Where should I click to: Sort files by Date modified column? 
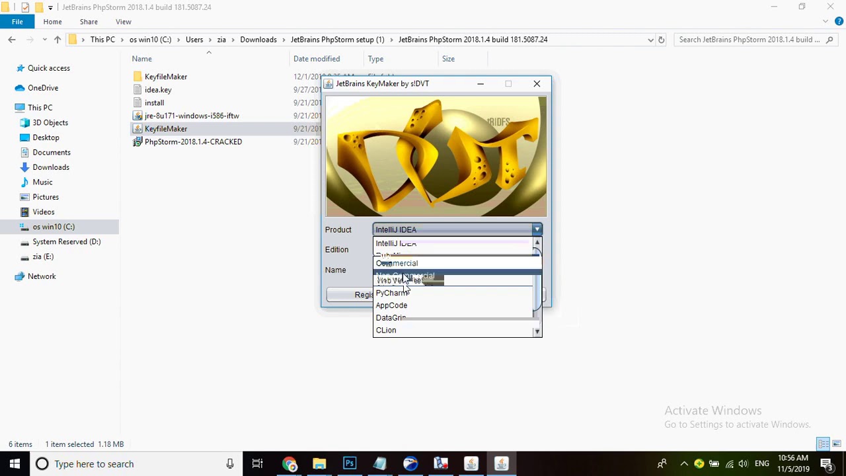[317, 59]
